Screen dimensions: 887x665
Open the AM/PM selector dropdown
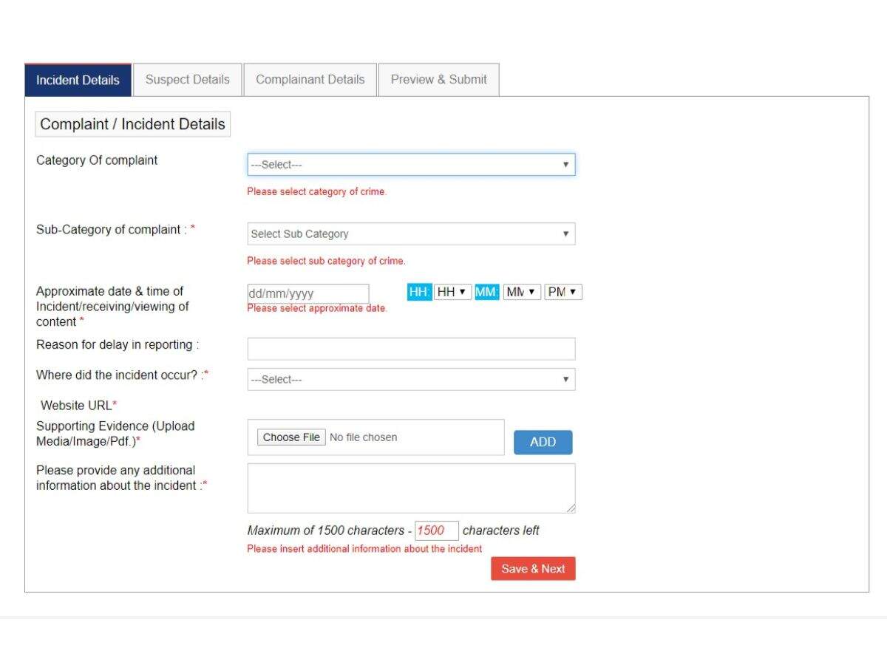click(563, 291)
